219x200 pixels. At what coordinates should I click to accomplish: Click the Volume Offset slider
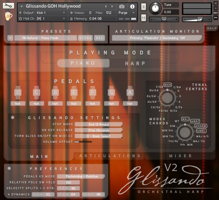click(83, 142)
